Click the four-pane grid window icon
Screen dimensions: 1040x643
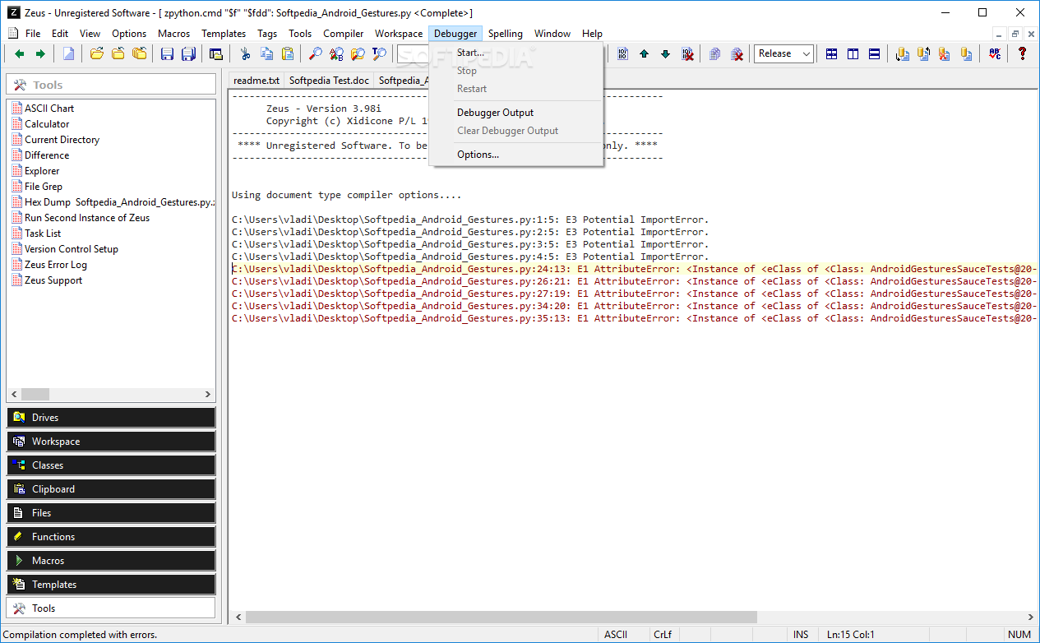point(832,53)
